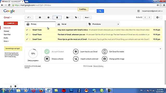Expand the Gmail product dropdown
Image resolution: width=166 pixels, height=93 pixels.
8,18
